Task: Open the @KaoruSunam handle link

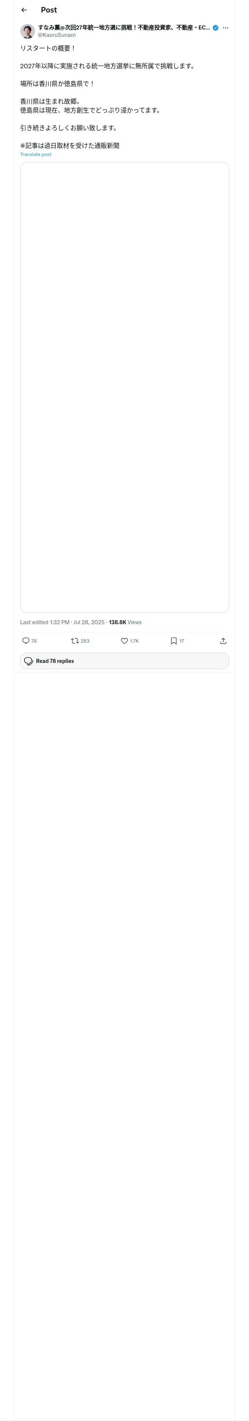Action: point(56,35)
